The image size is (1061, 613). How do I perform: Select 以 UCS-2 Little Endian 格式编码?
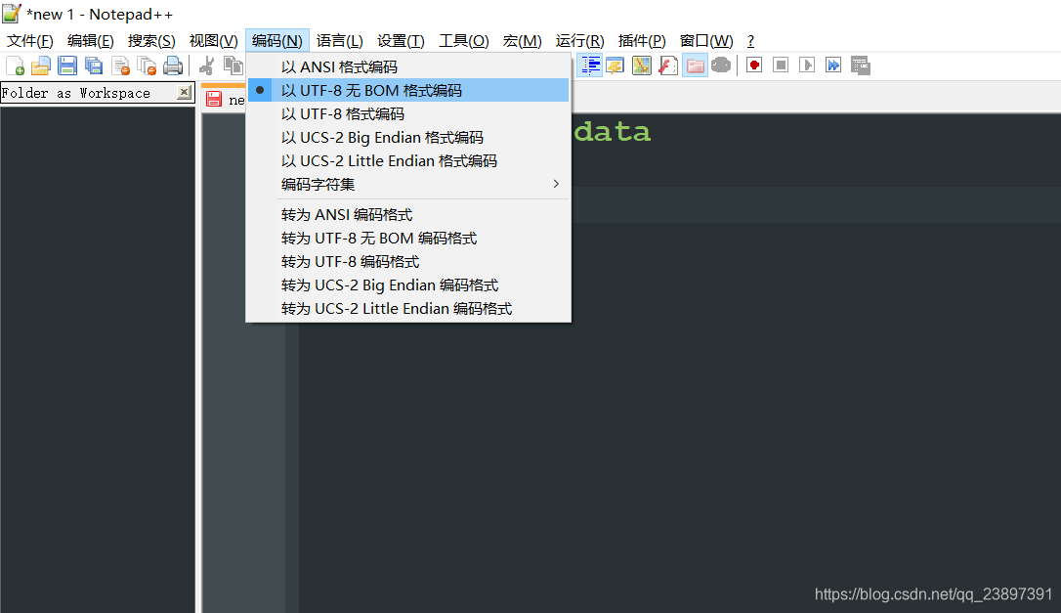pyautogui.click(x=408, y=160)
